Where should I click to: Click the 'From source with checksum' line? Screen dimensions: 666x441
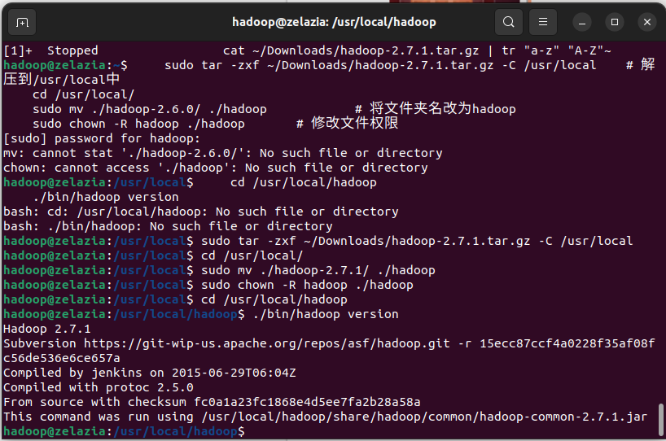click(212, 402)
